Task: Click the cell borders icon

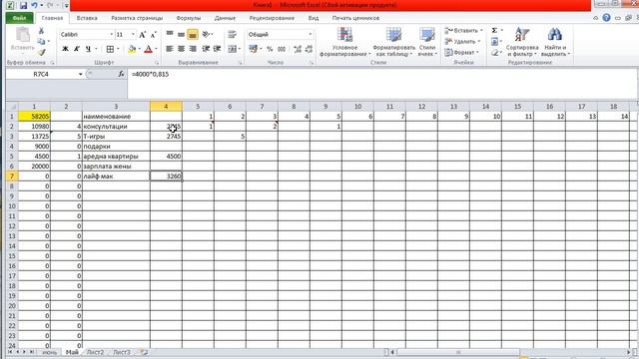Action: tap(110, 49)
